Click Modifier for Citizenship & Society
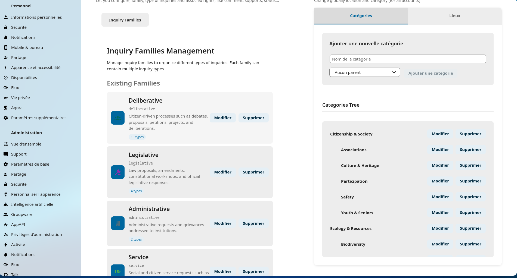 pos(440,134)
